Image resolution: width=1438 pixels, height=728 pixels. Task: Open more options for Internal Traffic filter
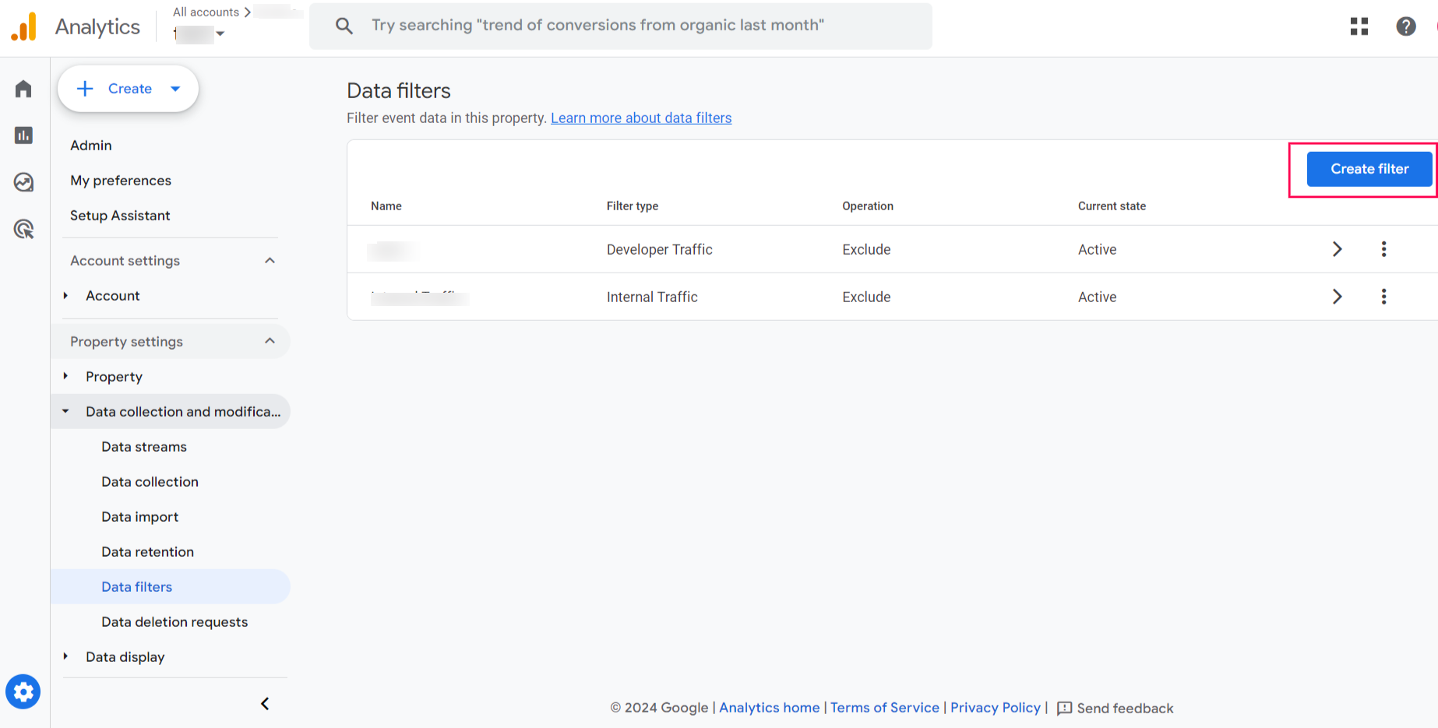click(1383, 297)
